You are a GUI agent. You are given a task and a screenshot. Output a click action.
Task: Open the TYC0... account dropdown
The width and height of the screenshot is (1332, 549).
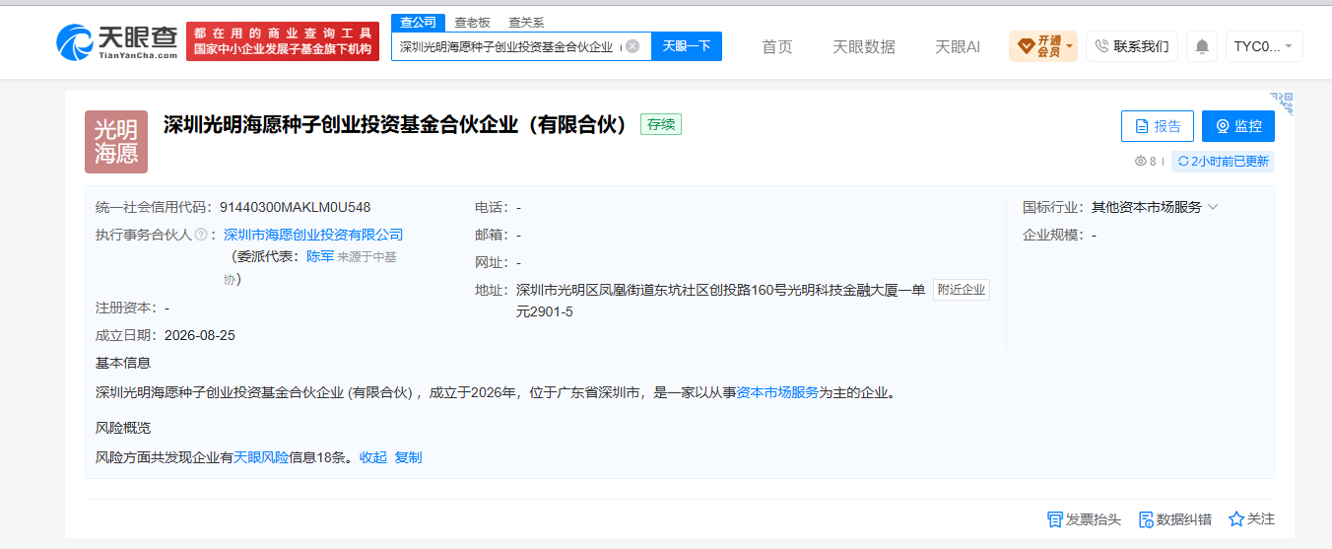[1264, 46]
